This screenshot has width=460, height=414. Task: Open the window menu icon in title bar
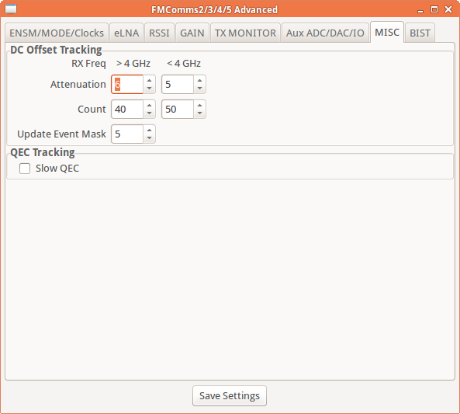point(11,9)
